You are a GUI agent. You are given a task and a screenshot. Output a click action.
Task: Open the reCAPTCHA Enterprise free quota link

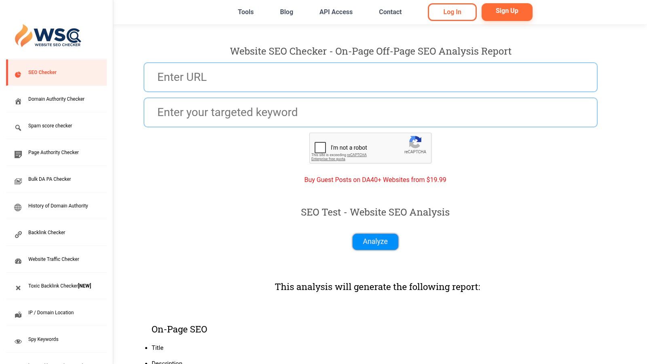[x=339, y=157]
